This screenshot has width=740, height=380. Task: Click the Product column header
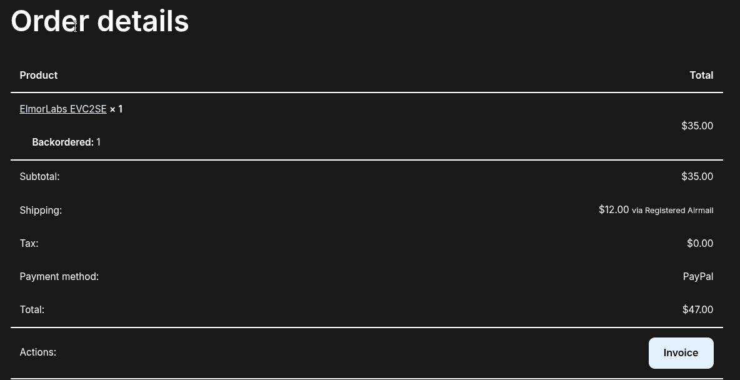point(39,76)
